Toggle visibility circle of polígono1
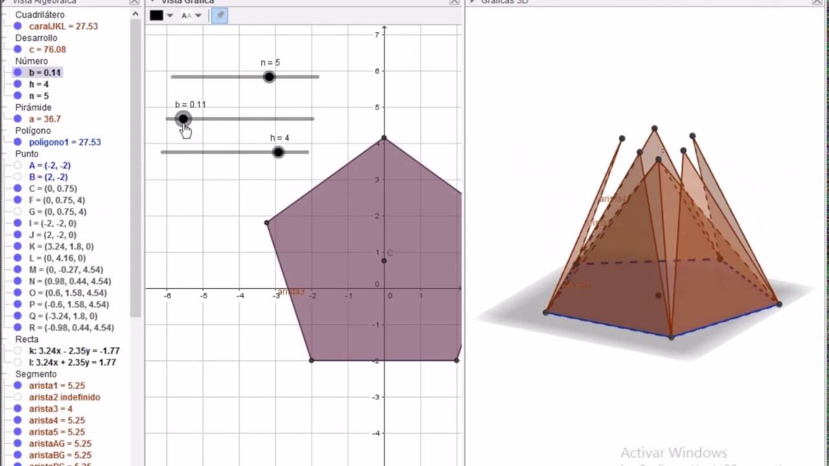 18,142
